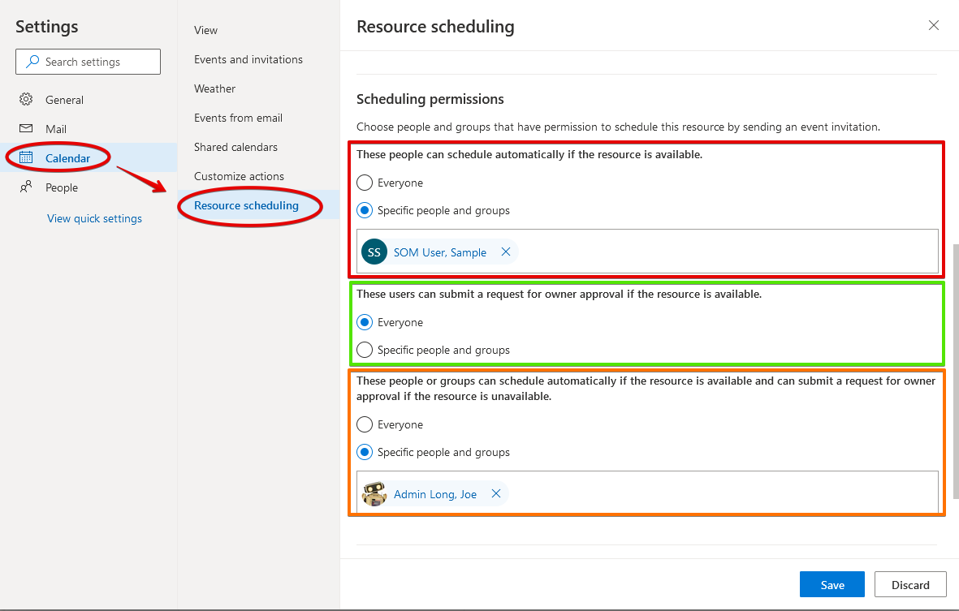The height and width of the screenshot is (611, 959).
Task: Close the Resource scheduling settings panel
Action: (934, 26)
